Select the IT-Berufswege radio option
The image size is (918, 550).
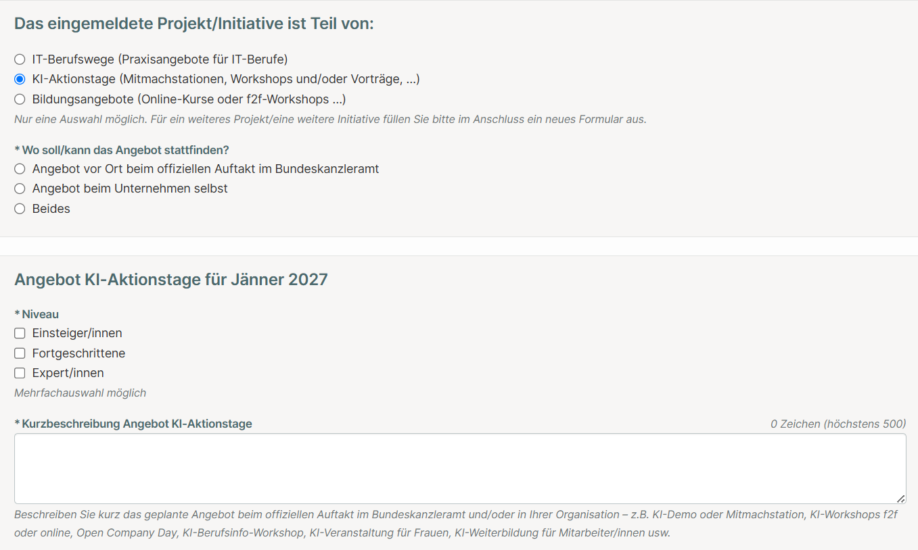(20, 59)
